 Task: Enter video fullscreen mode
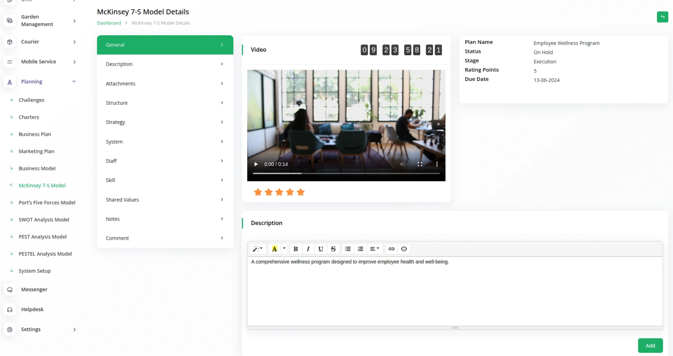[x=420, y=164]
